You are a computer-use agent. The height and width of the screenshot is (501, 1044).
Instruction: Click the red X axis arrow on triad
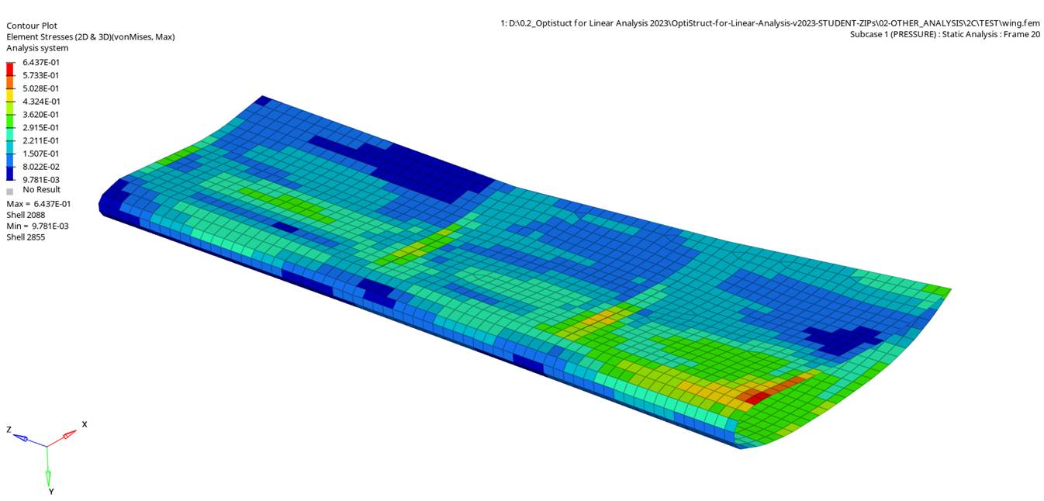[70, 434]
